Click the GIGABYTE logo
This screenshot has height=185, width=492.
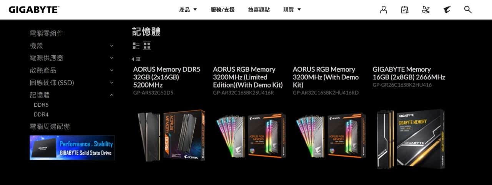(x=34, y=10)
